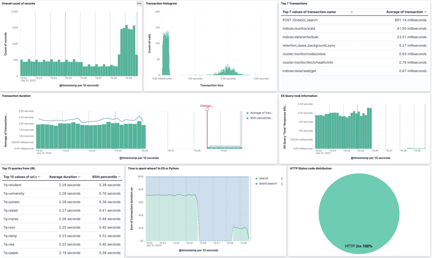432x258 pixels.
Task: Open the Overall count panel options menu
Action: (139, 4)
